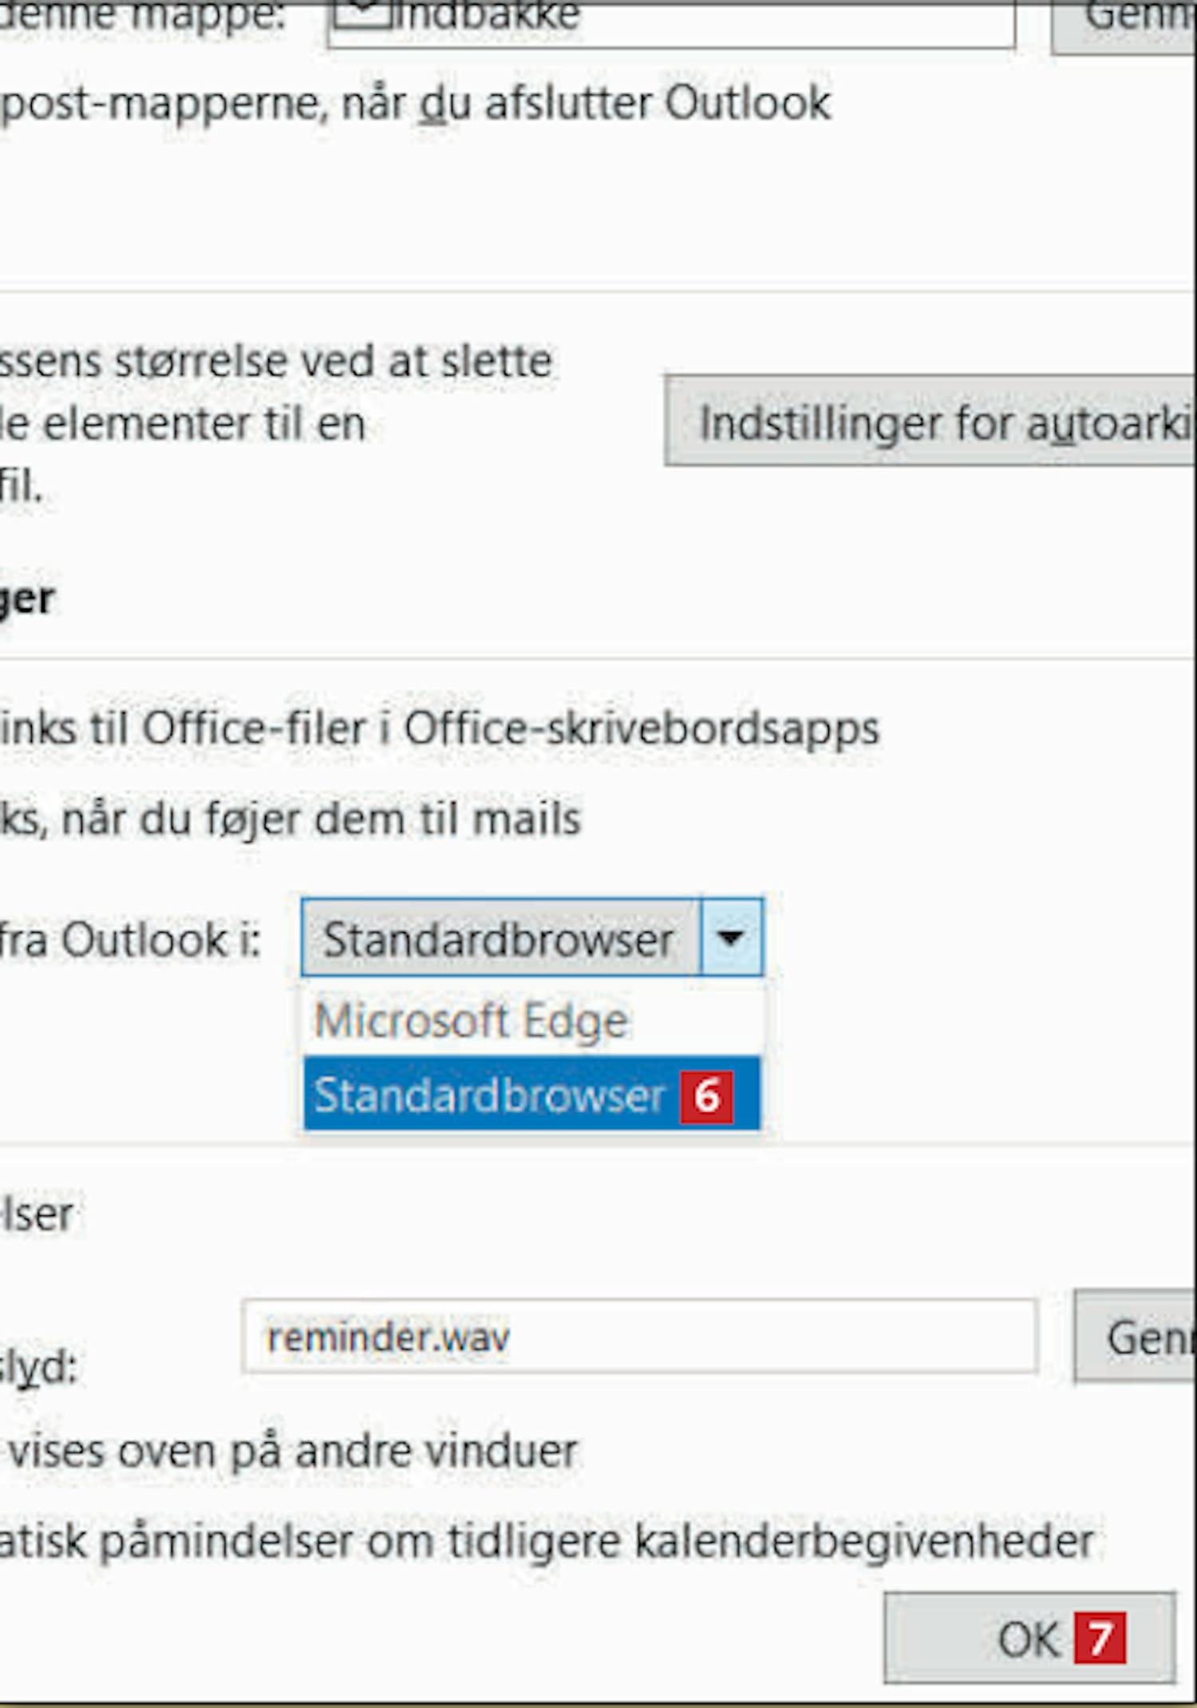This screenshot has height=1708, width=1197.
Task: Choose Microsoft Edge from the list
Action: coord(471,1021)
